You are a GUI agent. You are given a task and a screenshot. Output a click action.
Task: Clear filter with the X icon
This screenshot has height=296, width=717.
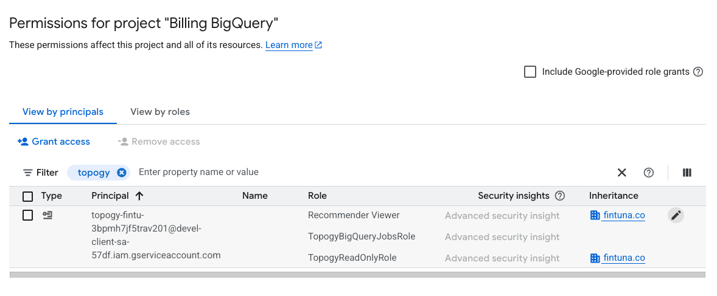click(622, 173)
